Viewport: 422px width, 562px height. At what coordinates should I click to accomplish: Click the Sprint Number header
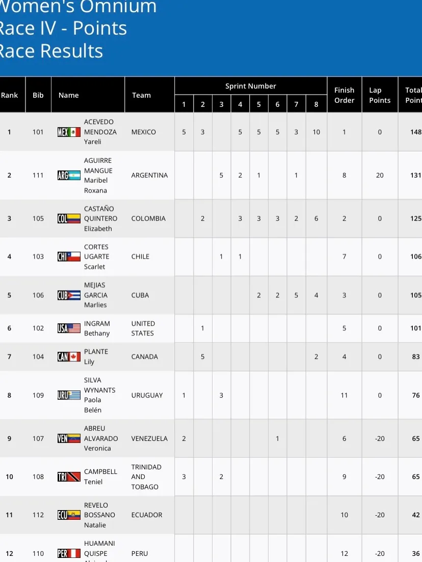pos(250,86)
